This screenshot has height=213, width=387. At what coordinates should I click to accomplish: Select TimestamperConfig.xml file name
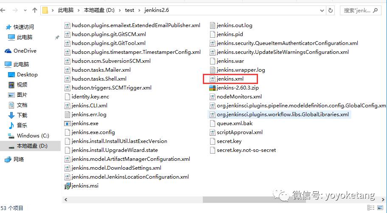pyautogui.click(x=136, y=52)
